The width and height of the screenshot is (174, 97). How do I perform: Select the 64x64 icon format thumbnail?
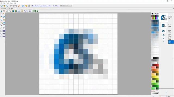(x=164, y=26)
